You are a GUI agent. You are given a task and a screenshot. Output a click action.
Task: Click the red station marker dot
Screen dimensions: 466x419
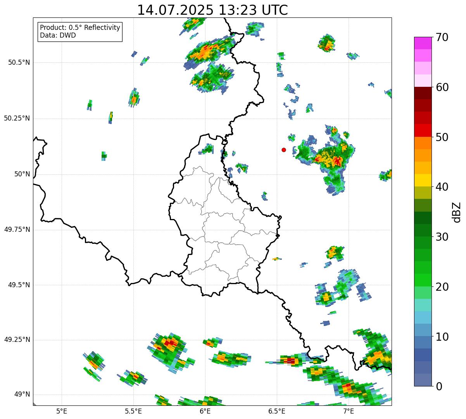coord(284,150)
